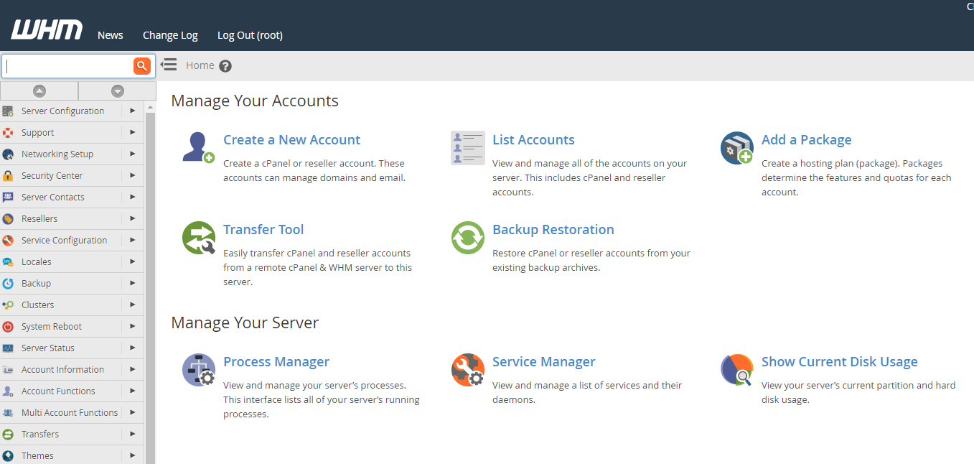Open the Change Log menu item

click(170, 35)
